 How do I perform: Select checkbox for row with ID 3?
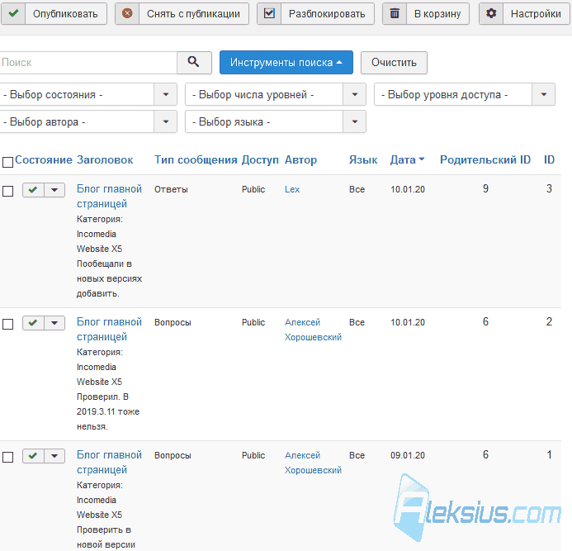pos(7,191)
